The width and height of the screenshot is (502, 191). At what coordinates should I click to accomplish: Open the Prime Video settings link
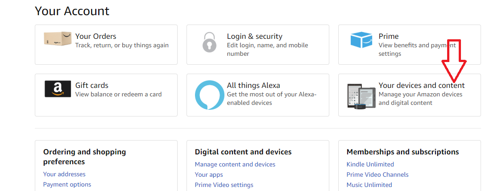point(224,185)
